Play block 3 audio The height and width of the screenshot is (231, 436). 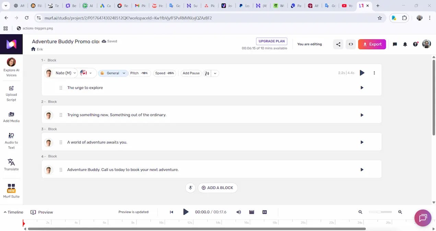[362, 142]
